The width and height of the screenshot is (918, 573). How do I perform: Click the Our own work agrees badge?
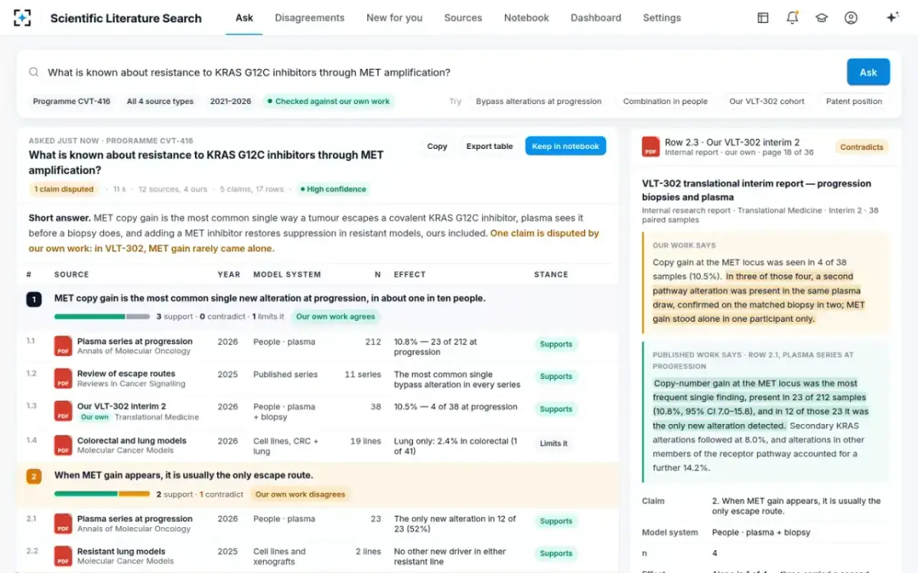336,316
